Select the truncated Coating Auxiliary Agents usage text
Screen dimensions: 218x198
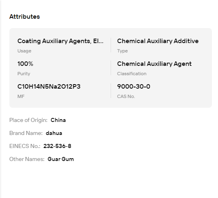coord(60,41)
